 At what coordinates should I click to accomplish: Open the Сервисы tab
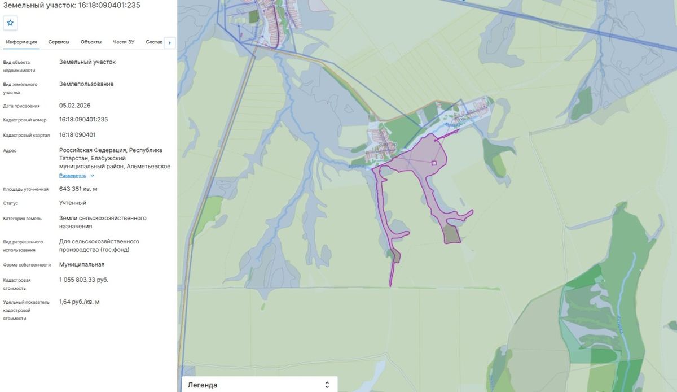59,42
